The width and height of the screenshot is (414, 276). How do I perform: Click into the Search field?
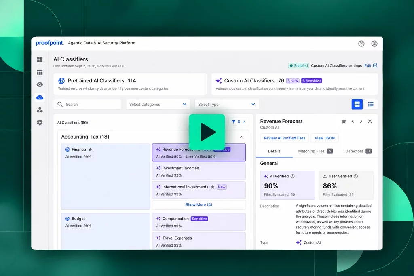[x=87, y=105]
